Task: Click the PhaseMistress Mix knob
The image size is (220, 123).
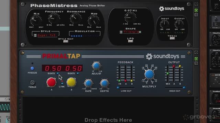Action: [36, 20]
